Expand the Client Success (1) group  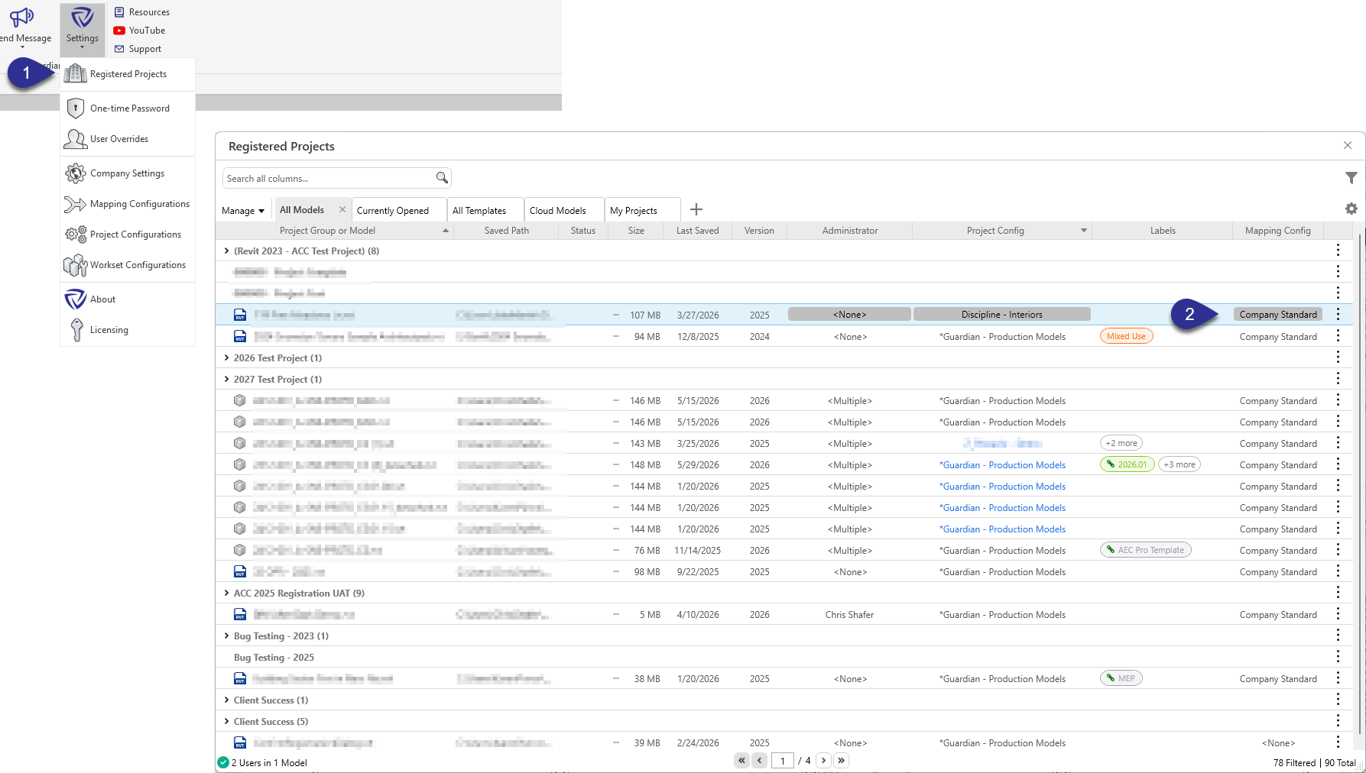coord(226,700)
